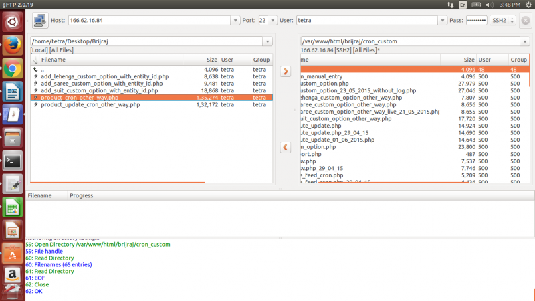
Task: Expand the Port dropdown arrow
Action: (272, 21)
